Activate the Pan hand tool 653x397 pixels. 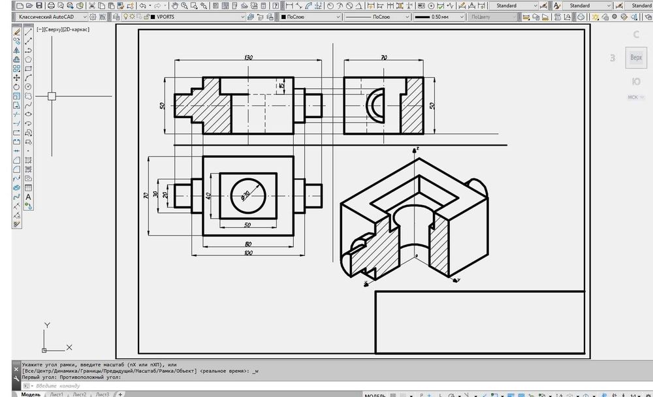[175, 6]
